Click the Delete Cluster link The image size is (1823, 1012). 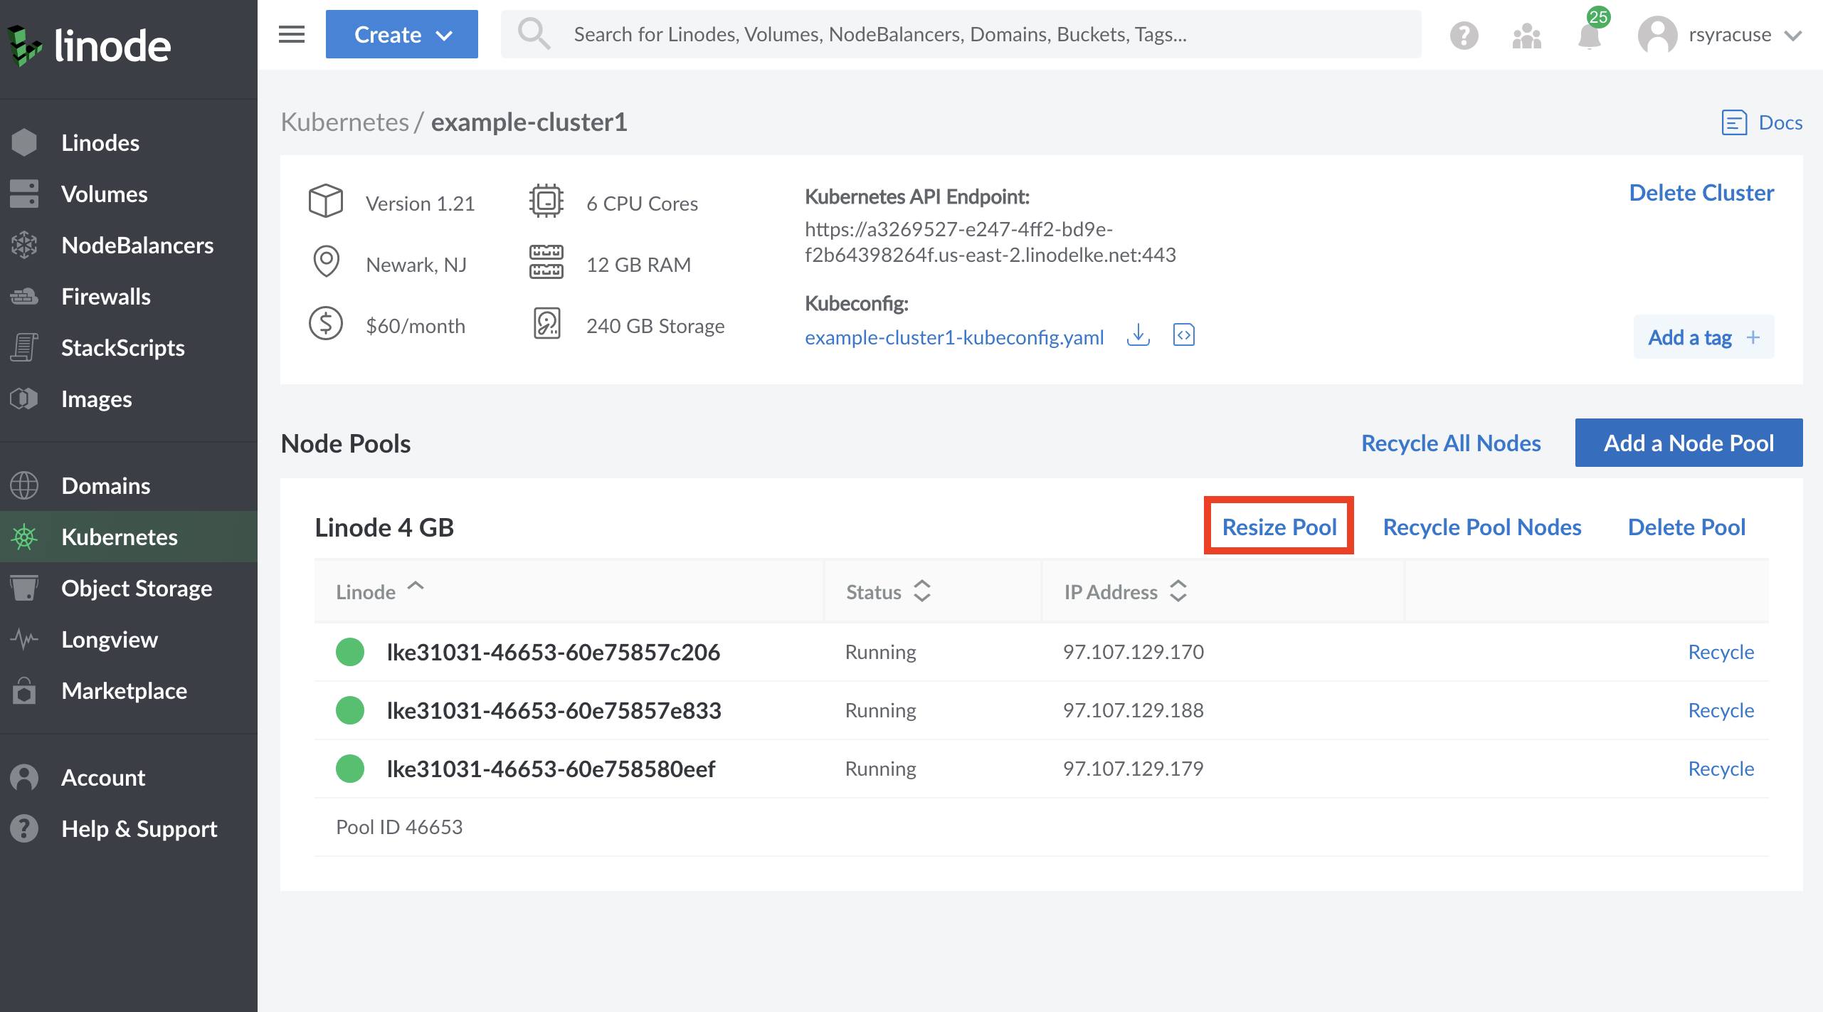click(1701, 192)
